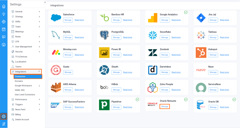Open the strategy lightbulb icon in left rail

(4, 14)
